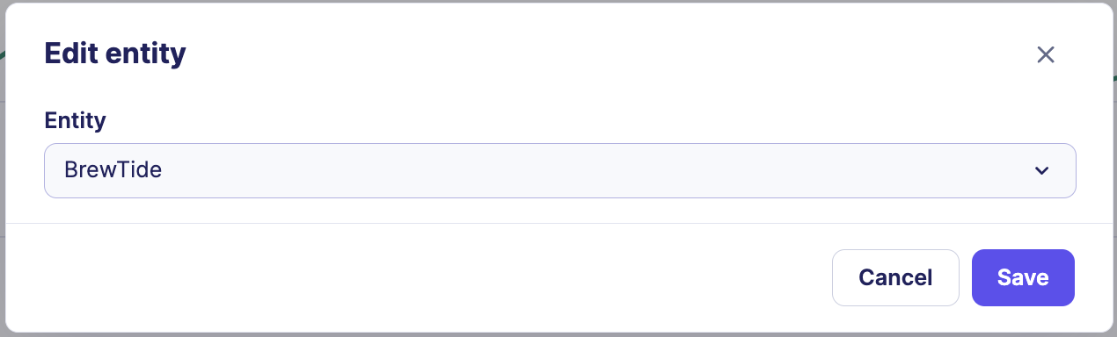The height and width of the screenshot is (337, 1117).
Task: Hit the X at the dialog's top corner
Action: pos(1045,54)
